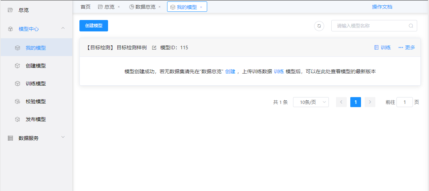Image resolution: width=429 pixels, height=191 pixels.
Task: Click the 训练模型 sidebar icon
Action: click(x=18, y=84)
